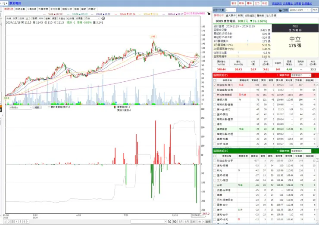Select the 1年 range button
The height and width of the screenshot is (225, 319).
pos(193,222)
